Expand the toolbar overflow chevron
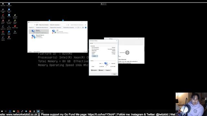 (76, 27)
